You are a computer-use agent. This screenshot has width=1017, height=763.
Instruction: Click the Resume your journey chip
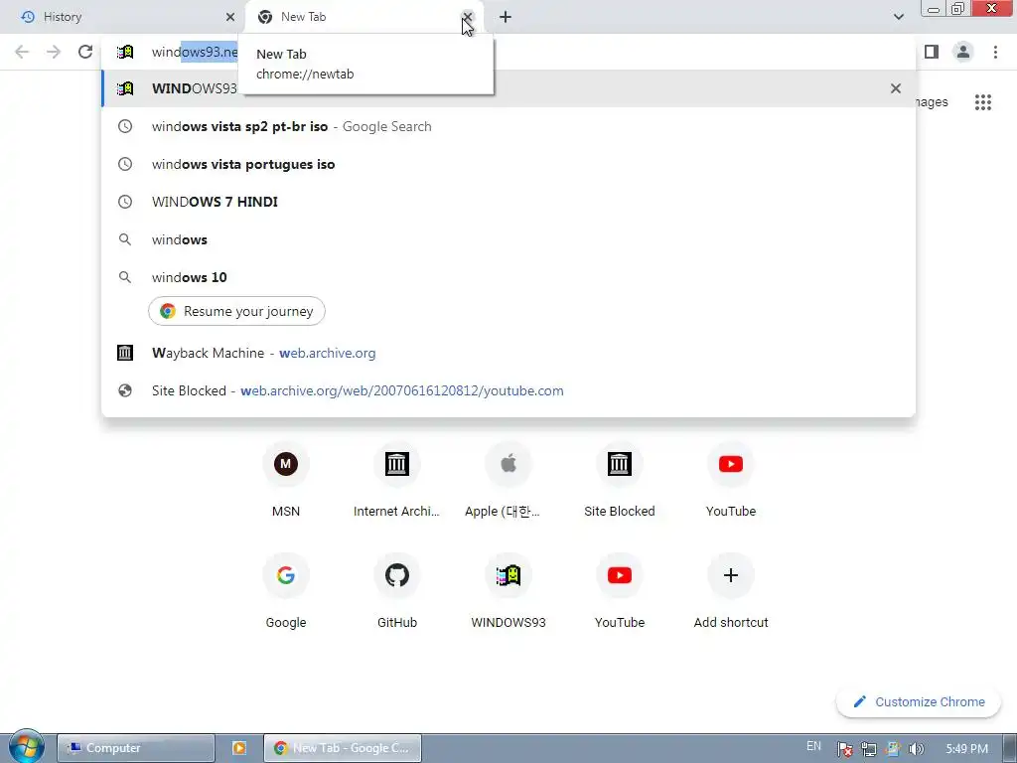point(236,311)
